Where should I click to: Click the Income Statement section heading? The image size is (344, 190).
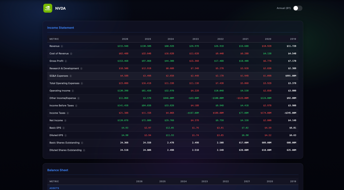pyautogui.click(x=60, y=28)
